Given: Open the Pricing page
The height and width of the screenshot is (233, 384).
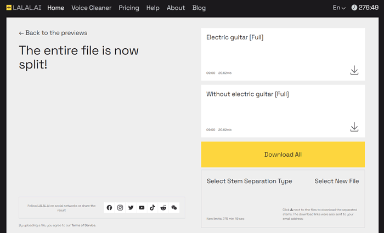Looking at the screenshot, I should (129, 8).
